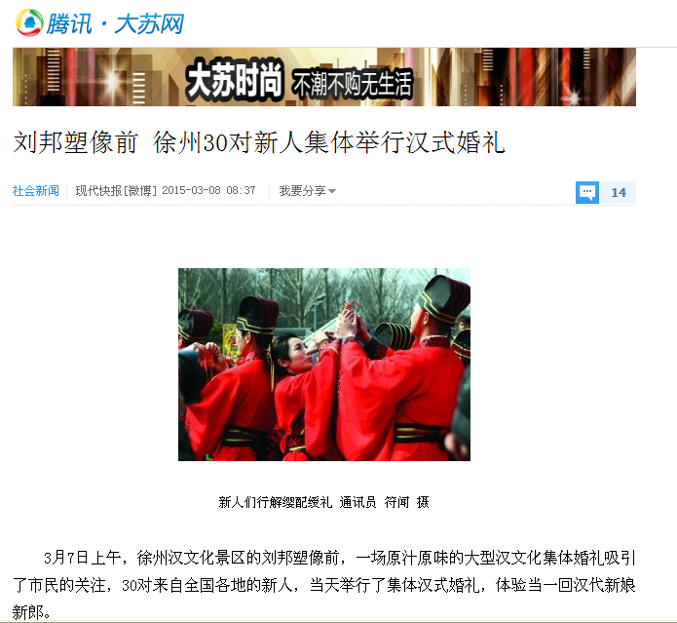The image size is (677, 623).
Task: Click the 大苏时尚 banner title text
Action: [x=235, y=81]
